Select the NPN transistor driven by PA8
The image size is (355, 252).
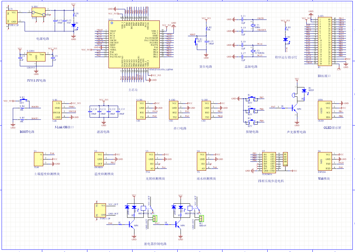[x=132, y=224]
